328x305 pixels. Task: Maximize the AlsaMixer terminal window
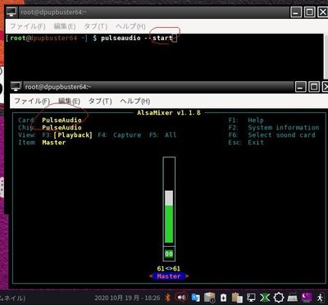(x=314, y=87)
